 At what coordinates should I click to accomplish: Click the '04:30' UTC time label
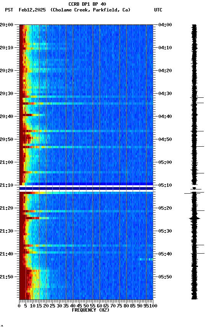point(165,94)
